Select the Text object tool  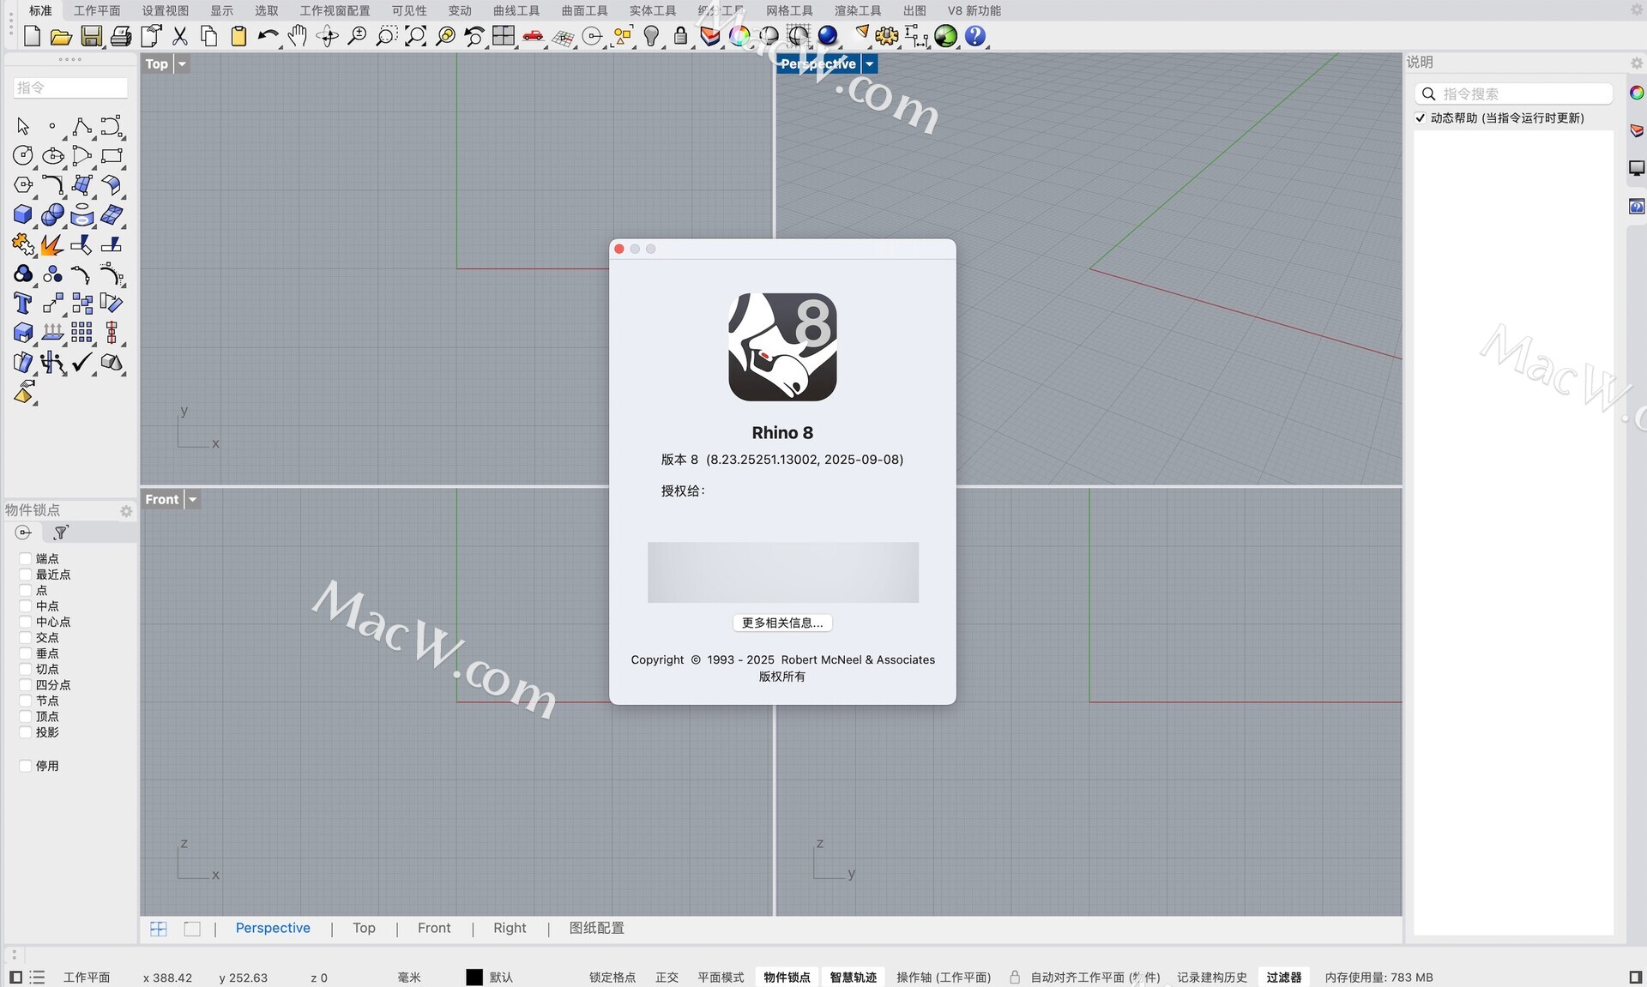[x=23, y=303]
